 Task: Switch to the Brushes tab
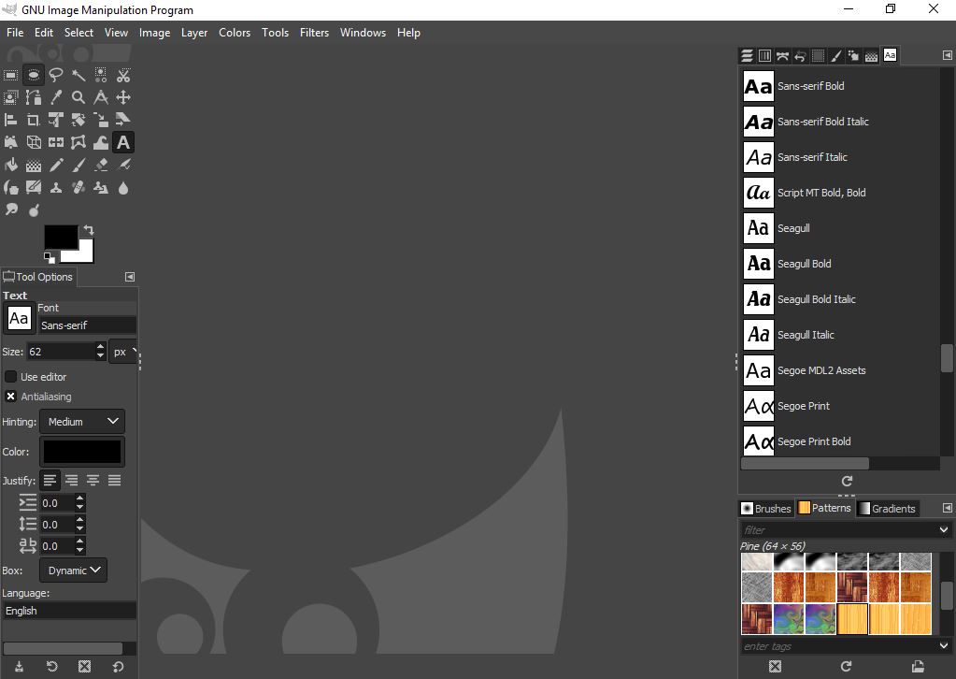pos(765,508)
